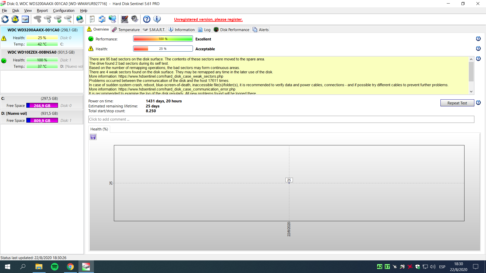Switch to the Temperature tab
486x273 pixels.
tap(126, 30)
